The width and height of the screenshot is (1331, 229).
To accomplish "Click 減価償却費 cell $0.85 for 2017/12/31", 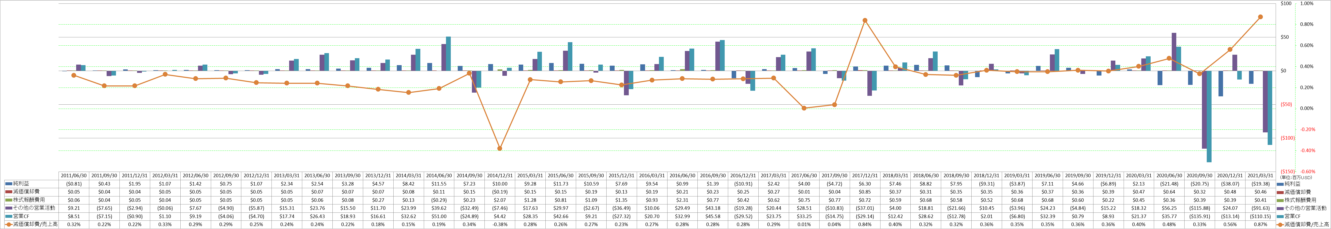I will pyautogui.click(x=865, y=192).
